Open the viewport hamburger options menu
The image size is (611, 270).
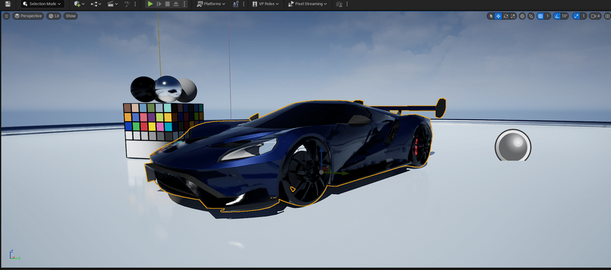click(6, 16)
